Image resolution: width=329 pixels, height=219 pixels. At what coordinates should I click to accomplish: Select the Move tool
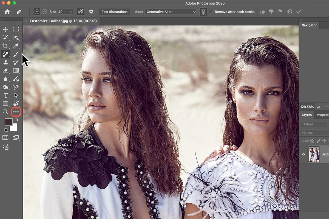click(x=5, y=29)
